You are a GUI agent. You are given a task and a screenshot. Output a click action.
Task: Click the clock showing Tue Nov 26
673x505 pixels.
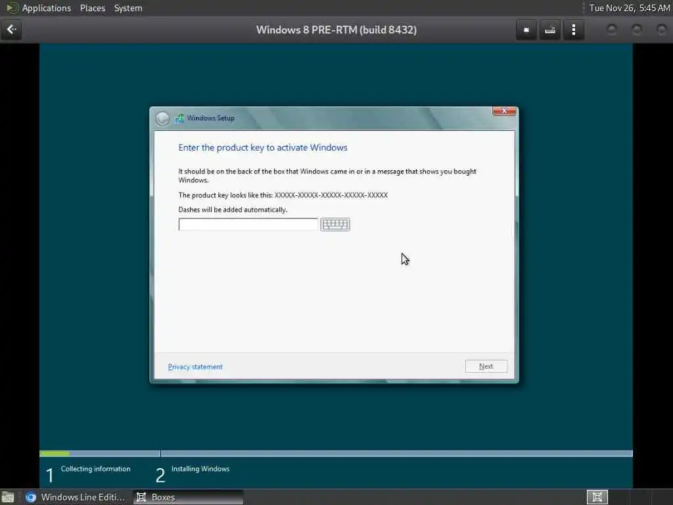click(629, 8)
